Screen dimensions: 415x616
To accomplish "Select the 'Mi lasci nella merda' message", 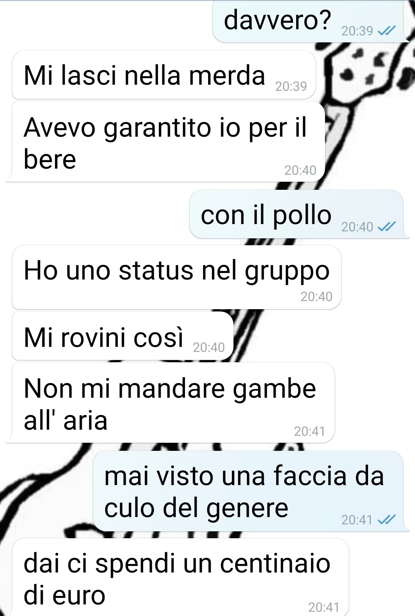I will 164,75.
